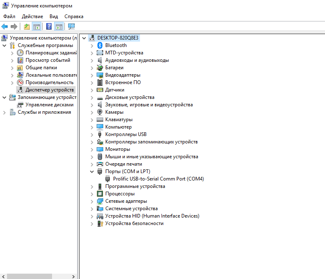
Task: Select Управление компьютером root tree item
Action: click(43, 38)
